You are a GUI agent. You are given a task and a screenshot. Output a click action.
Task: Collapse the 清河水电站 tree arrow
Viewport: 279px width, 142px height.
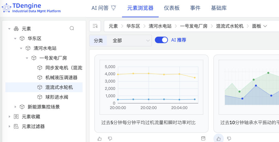(21, 48)
